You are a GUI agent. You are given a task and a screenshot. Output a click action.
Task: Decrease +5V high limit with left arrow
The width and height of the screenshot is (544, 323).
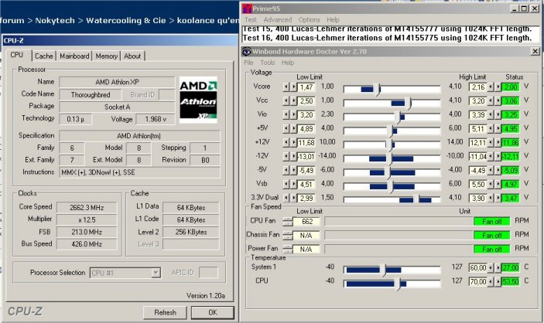(x=491, y=128)
